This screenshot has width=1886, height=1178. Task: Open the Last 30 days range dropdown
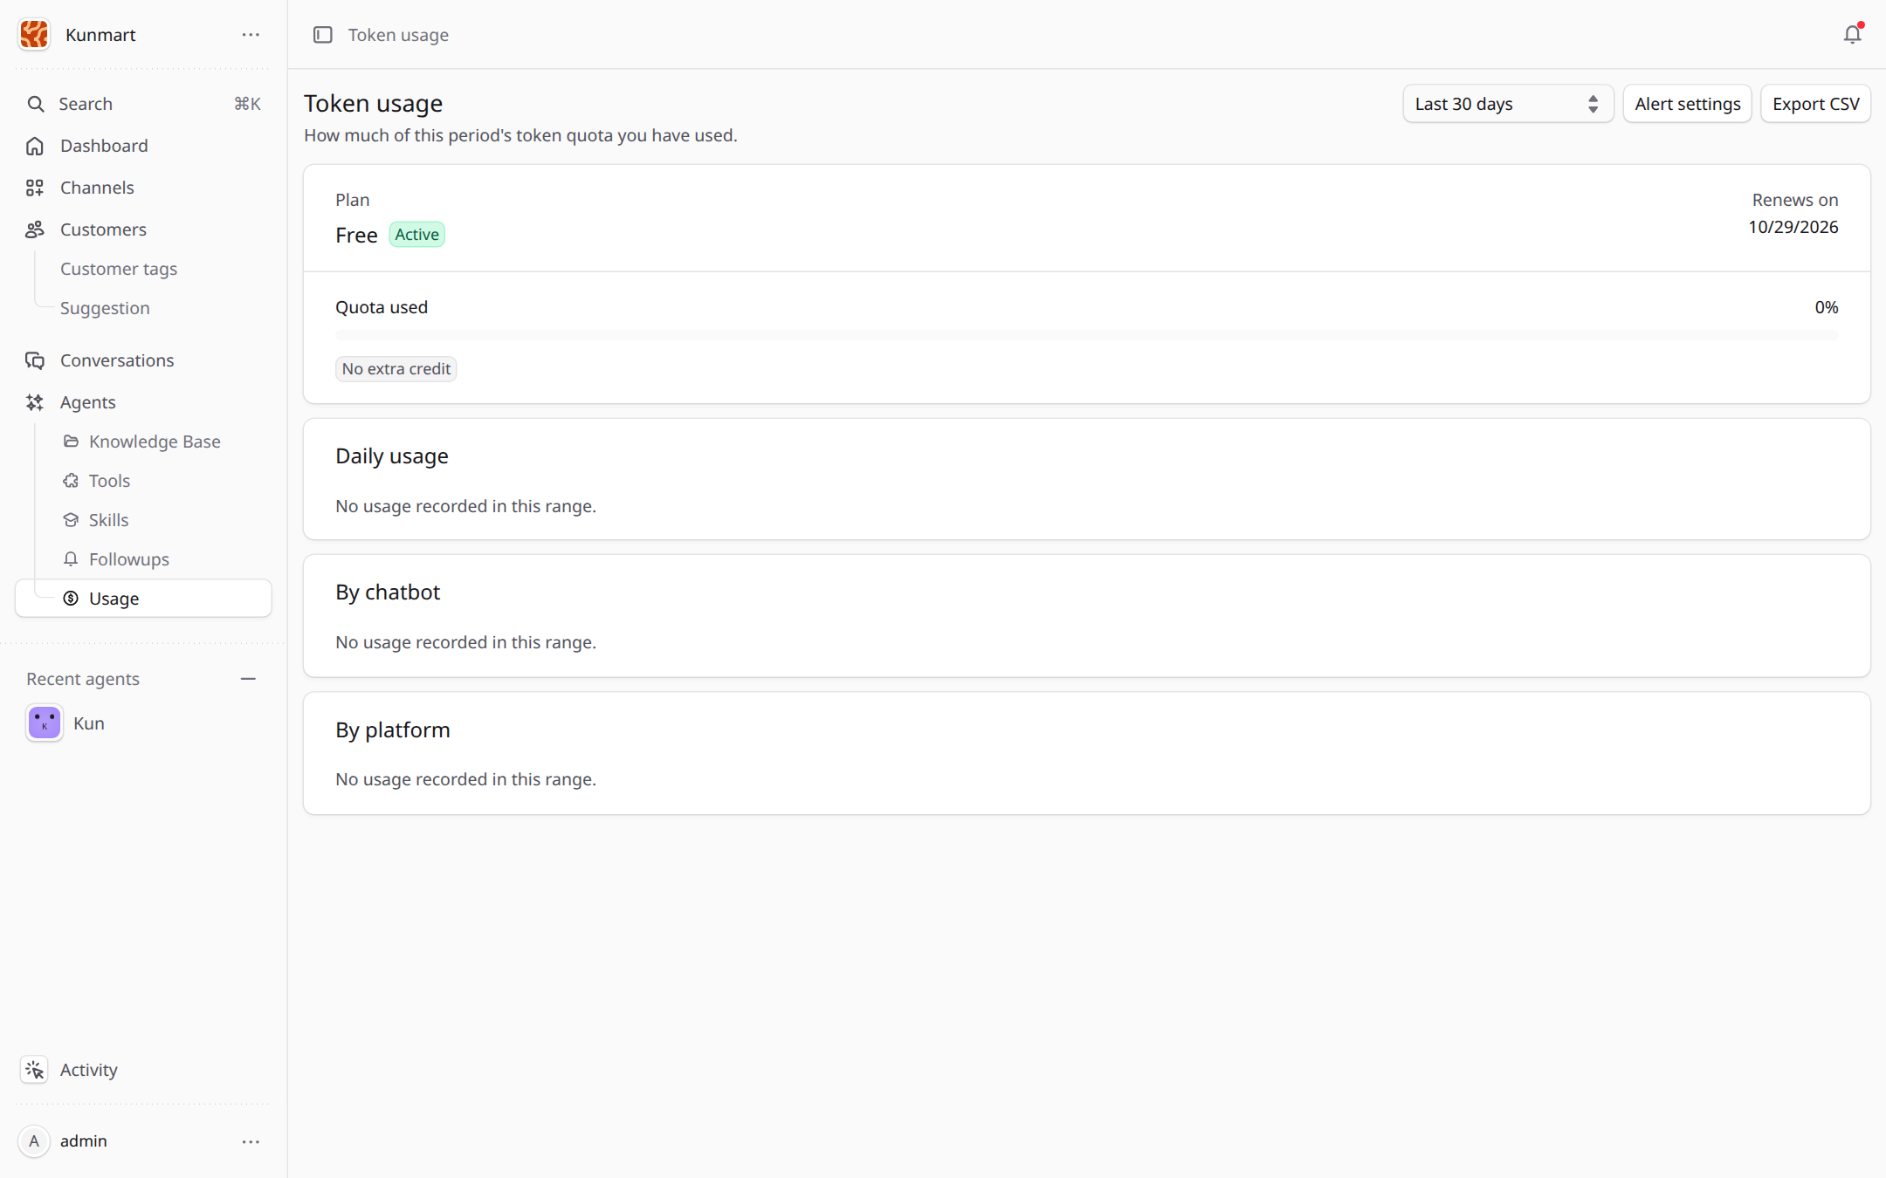coord(1508,104)
